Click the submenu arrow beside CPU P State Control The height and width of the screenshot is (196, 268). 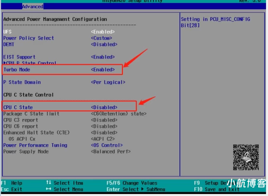coord(5,63)
